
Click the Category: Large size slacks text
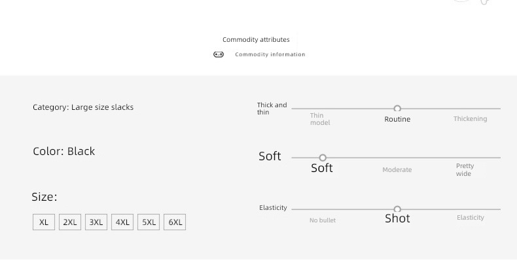coord(83,107)
